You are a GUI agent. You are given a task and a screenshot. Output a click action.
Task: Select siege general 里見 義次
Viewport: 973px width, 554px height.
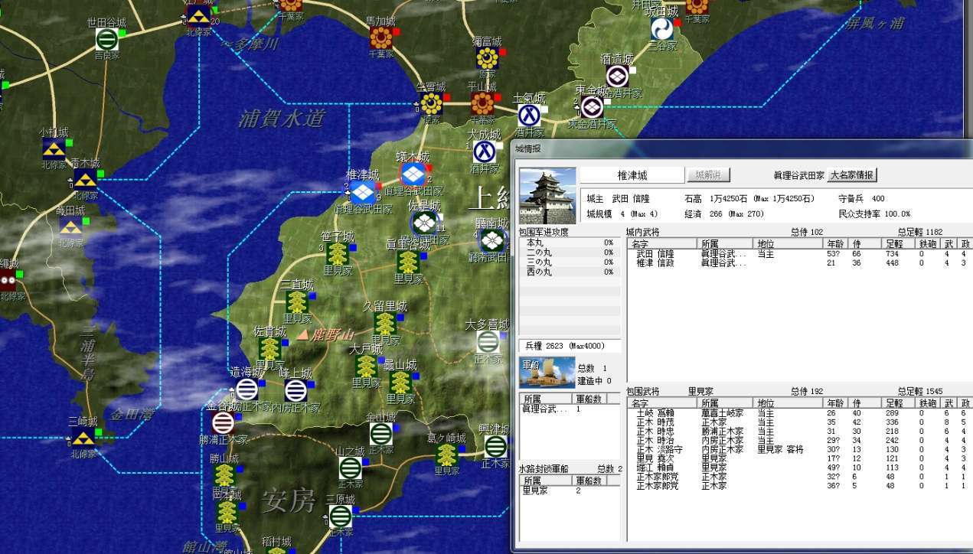coord(799,459)
